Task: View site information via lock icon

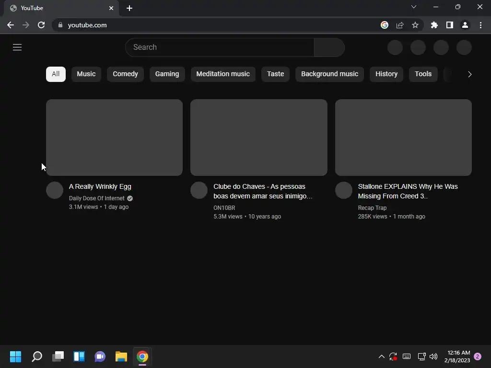Action: point(60,25)
